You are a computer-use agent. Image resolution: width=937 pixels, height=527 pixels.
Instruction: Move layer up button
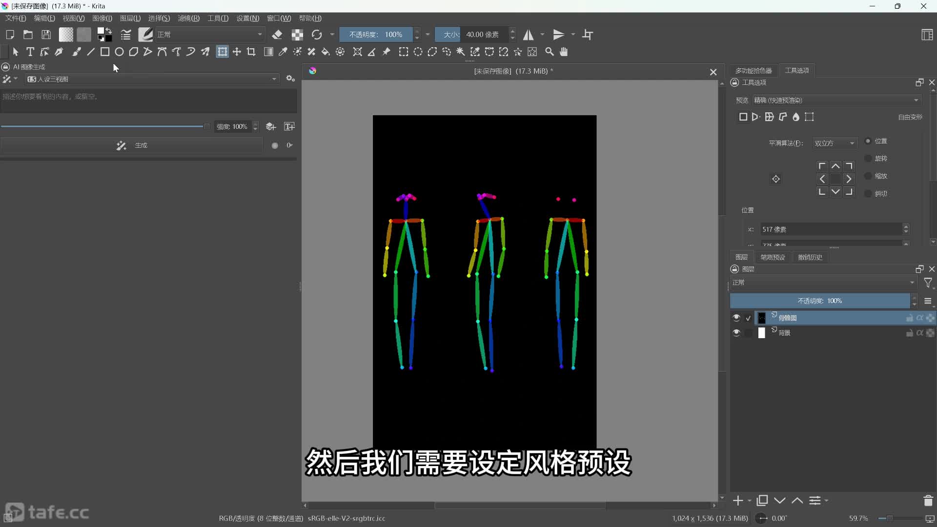click(x=797, y=501)
